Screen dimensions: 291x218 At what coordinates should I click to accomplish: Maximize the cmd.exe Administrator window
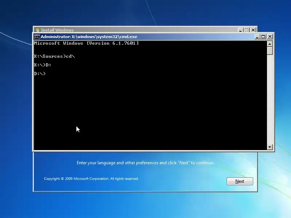[263, 37]
